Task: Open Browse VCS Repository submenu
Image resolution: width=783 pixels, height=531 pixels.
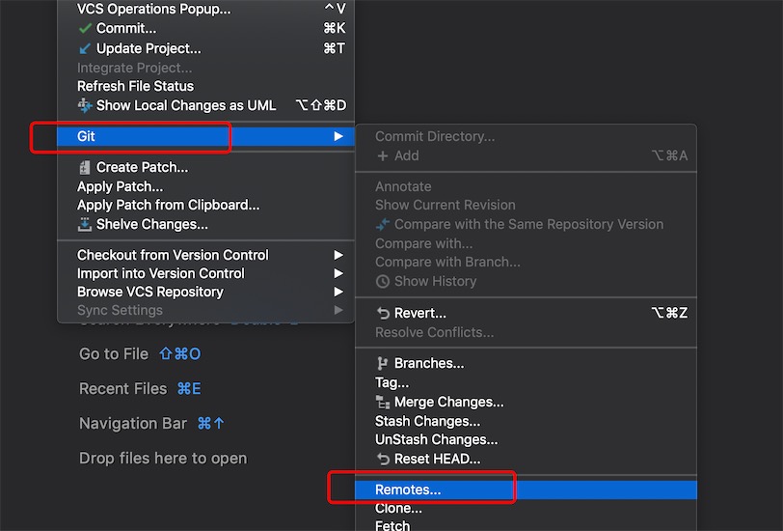Action: 205,292
